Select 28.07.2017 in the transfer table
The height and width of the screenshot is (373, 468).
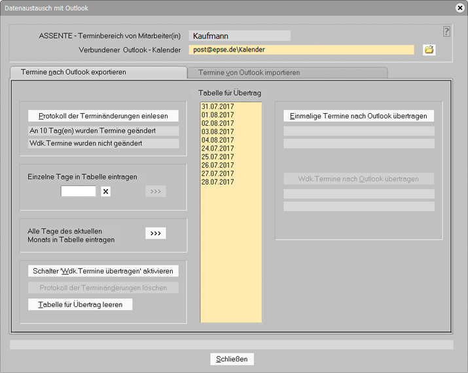point(231,182)
